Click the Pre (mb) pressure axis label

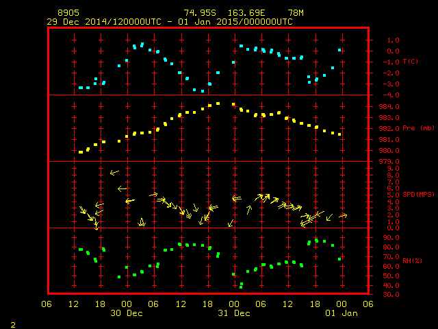[418, 128]
